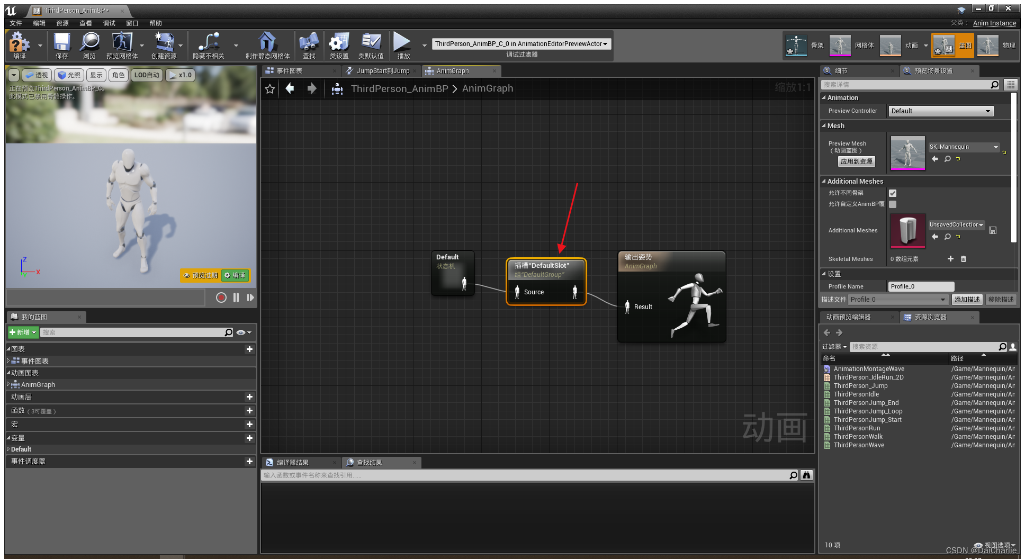Image resolution: width=1025 pixels, height=559 pixels.
Task: Open Class Defaults from the toolbar
Action: click(x=371, y=45)
